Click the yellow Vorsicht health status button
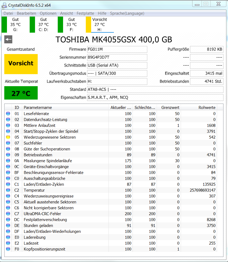The height and width of the screenshot is (262, 228). (21, 64)
